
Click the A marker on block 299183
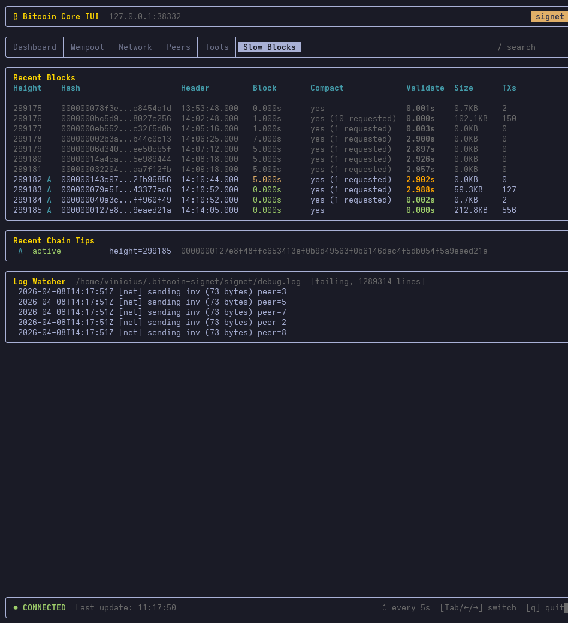(x=49, y=190)
